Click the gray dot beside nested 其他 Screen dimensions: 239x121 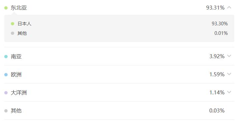coord(13,33)
